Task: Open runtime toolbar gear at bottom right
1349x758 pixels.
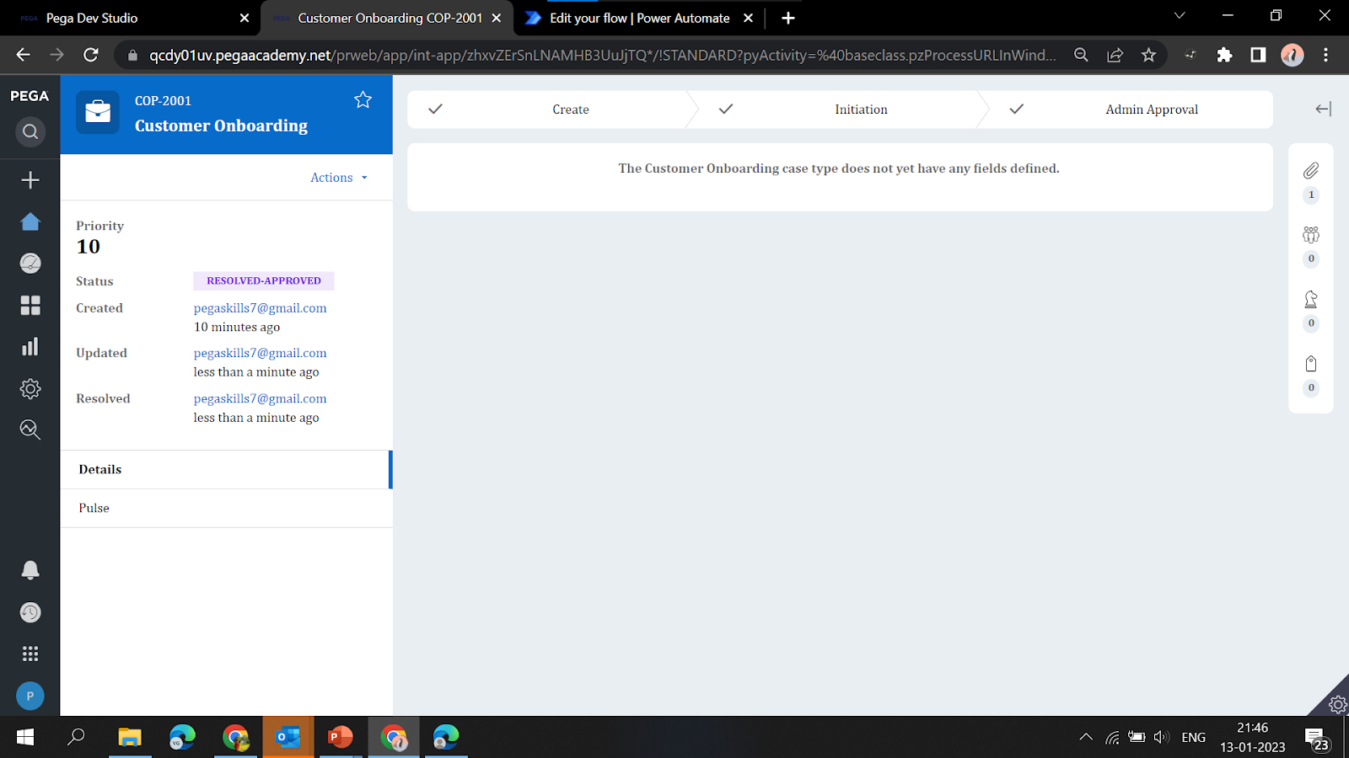Action: [x=1336, y=704]
